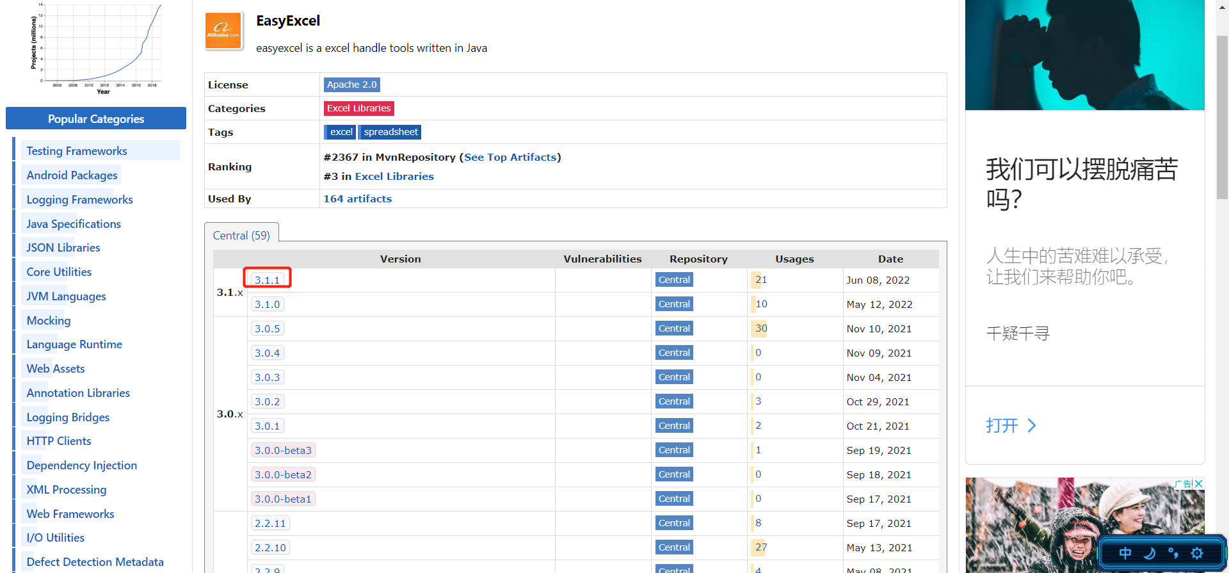Click the 打开 ad open button

[x=1002, y=426]
